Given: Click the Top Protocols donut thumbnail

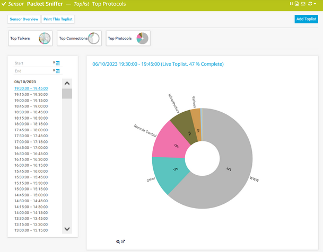Looking at the screenshot, I should point(142,38).
